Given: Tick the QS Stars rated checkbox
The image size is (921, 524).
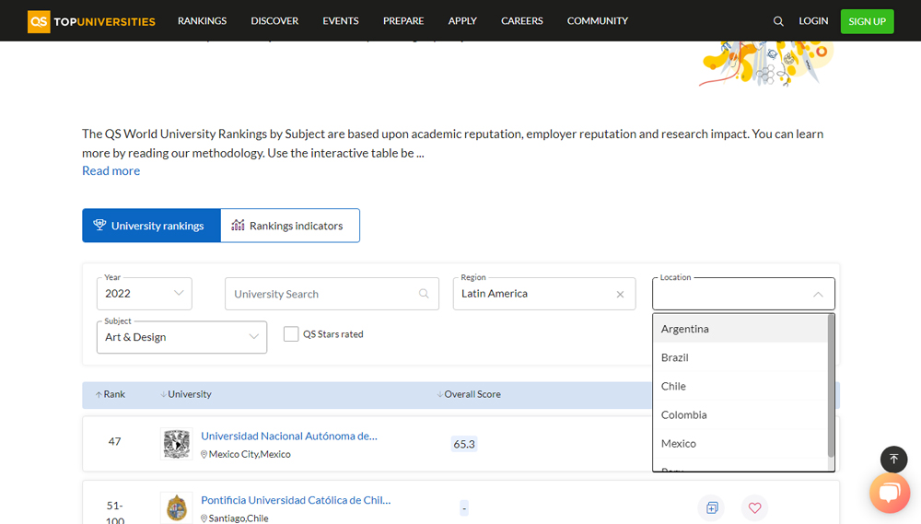Looking at the screenshot, I should point(291,333).
